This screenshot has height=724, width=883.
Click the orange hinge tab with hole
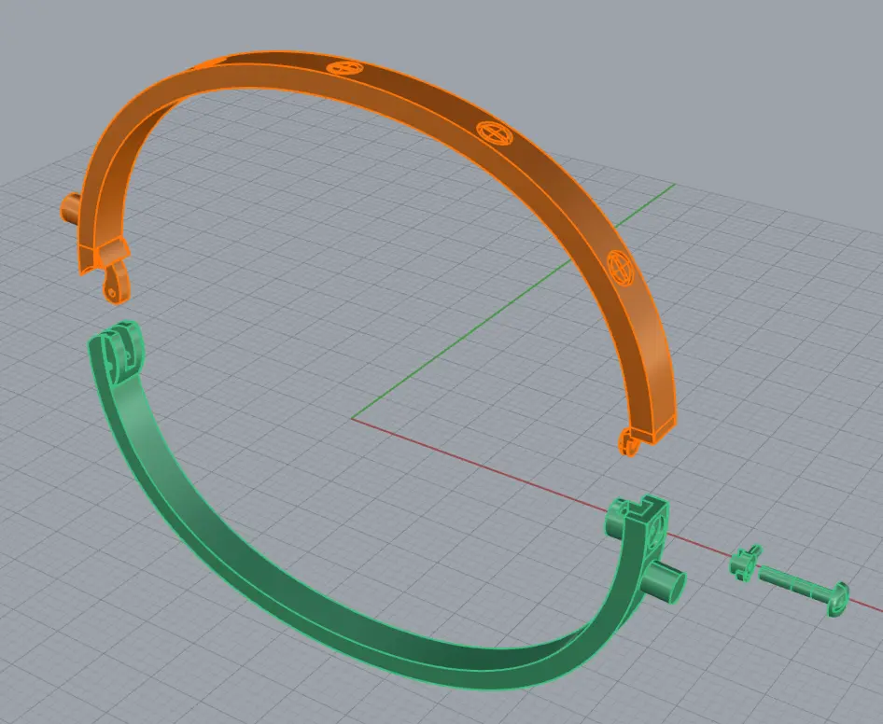117,285
